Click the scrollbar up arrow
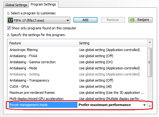This screenshot has width=159, height=117. [x=150, y=42]
